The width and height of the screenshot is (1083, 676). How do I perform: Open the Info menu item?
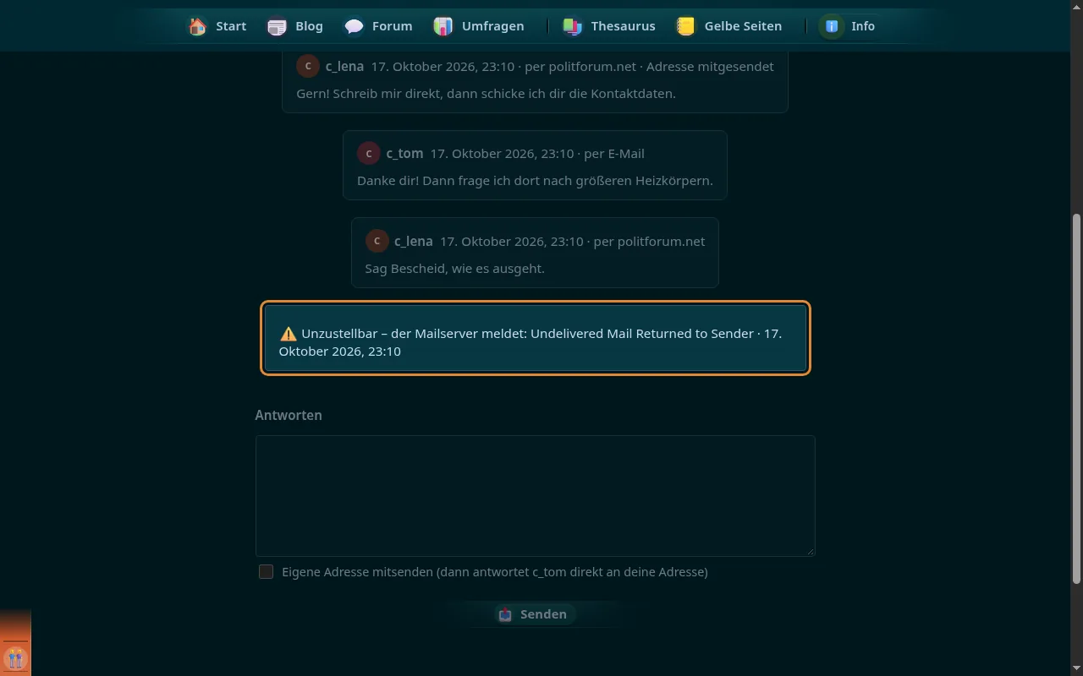(x=849, y=26)
